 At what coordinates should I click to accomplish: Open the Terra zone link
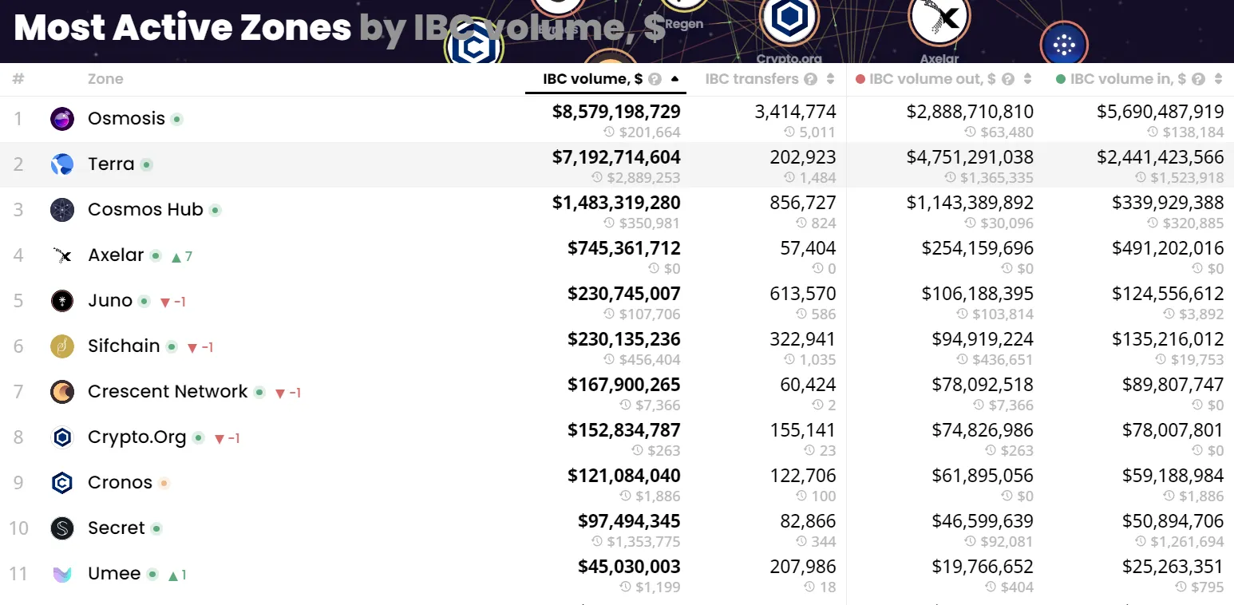[111, 164]
